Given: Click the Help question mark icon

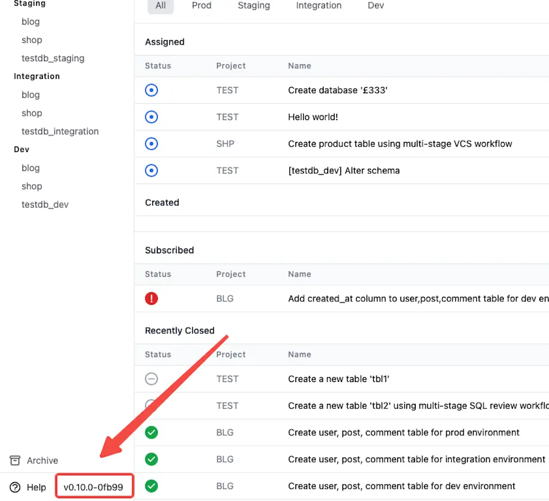Looking at the screenshot, I should pos(15,487).
